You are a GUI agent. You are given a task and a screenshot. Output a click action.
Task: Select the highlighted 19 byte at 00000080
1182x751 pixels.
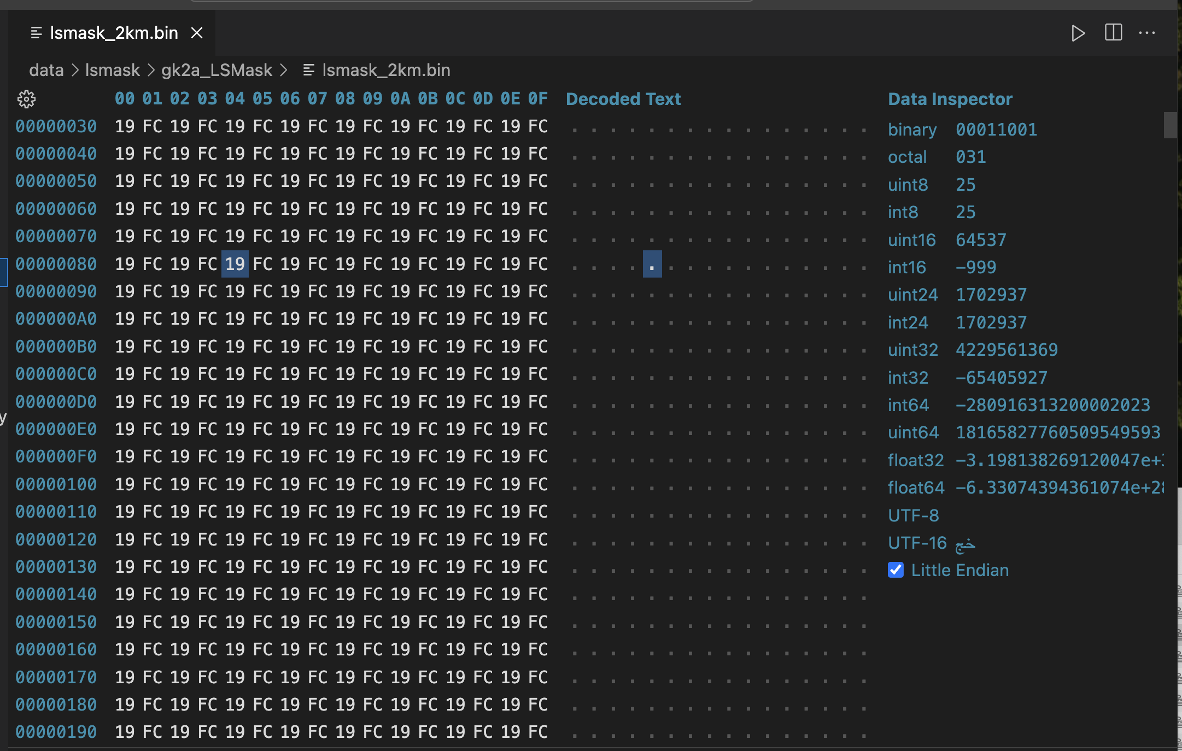click(235, 264)
